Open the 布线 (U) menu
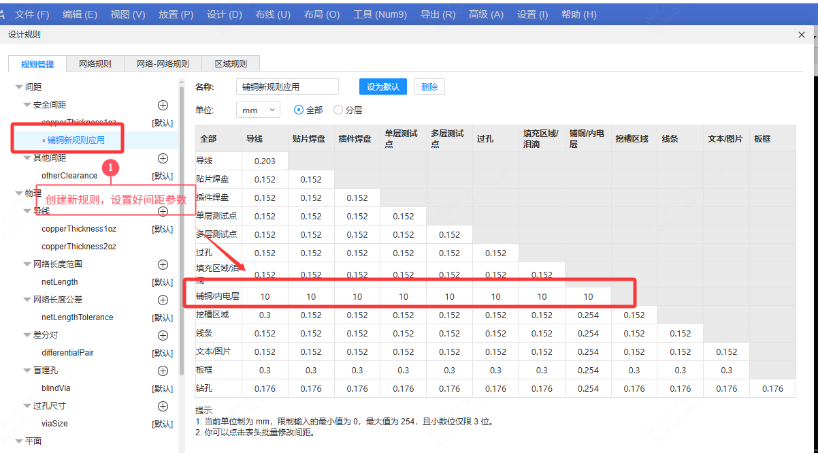The height and width of the screenshot is (453, 818). tap(272, 14)
